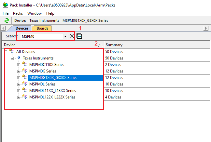Click the MSPM0L Series device icon
Image resolution: width=211 pixels, height=142 pixels.
click(x=24, y=84)
